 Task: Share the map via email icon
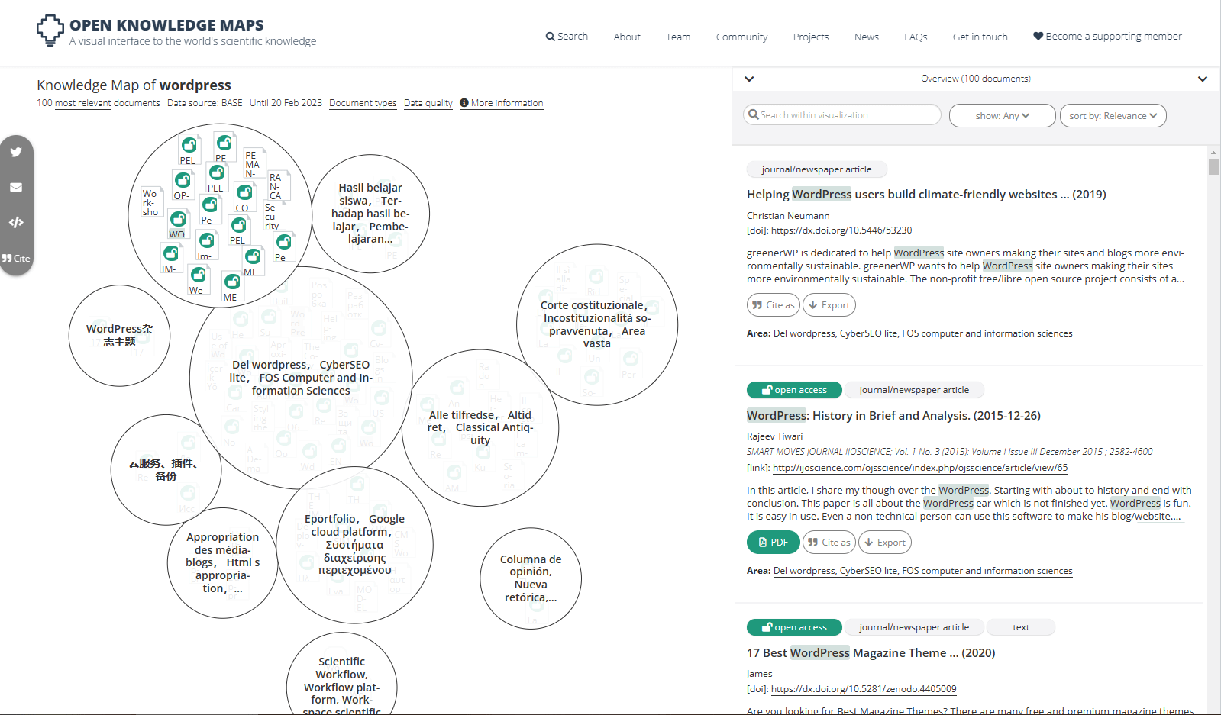[x=16, y=187]
